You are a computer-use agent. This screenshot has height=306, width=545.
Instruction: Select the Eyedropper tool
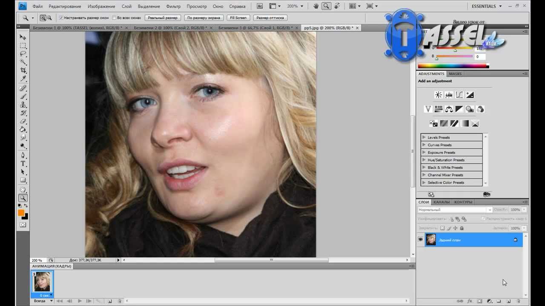click(x=23, y=79)
